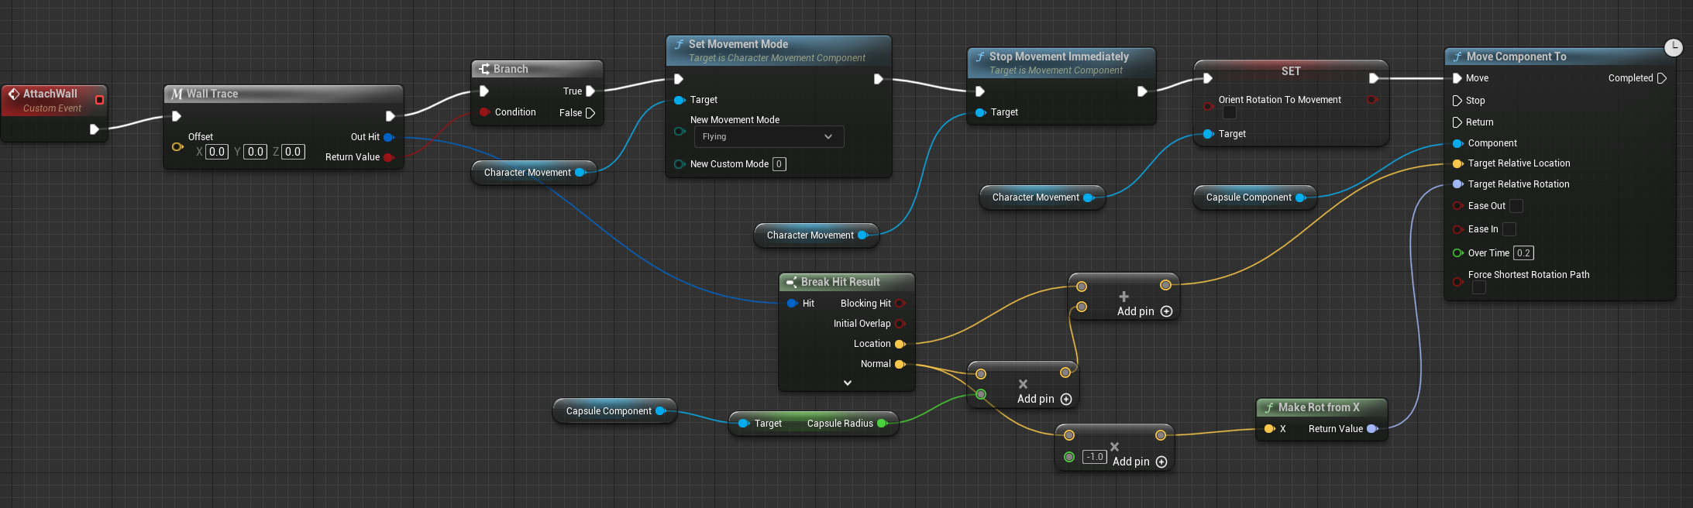Click the Branch Condition pin
This screenshot has height=508, width=1693.
point(484,112)
